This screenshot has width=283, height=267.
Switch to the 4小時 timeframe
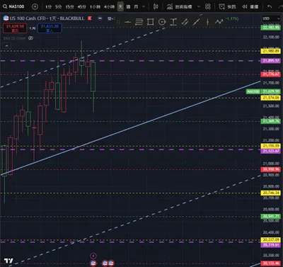[109, 7]
